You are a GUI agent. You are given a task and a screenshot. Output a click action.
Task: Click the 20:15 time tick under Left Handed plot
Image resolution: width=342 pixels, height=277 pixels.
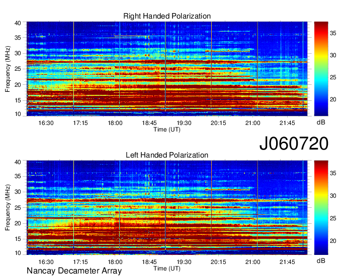click(x=218, y=262)
